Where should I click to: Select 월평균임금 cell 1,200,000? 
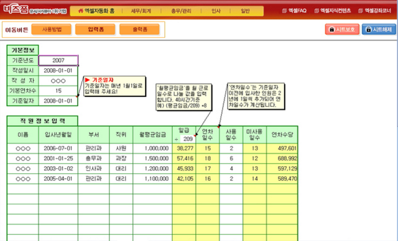pyautogui.click(x=152, y=168)
